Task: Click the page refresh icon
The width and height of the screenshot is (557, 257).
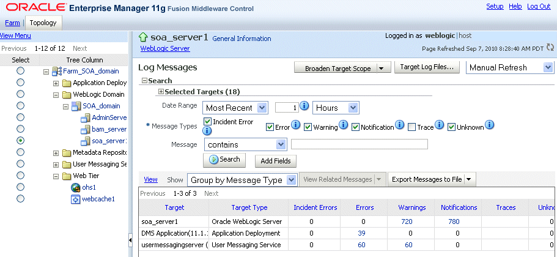Action: (x=550, y=47)
